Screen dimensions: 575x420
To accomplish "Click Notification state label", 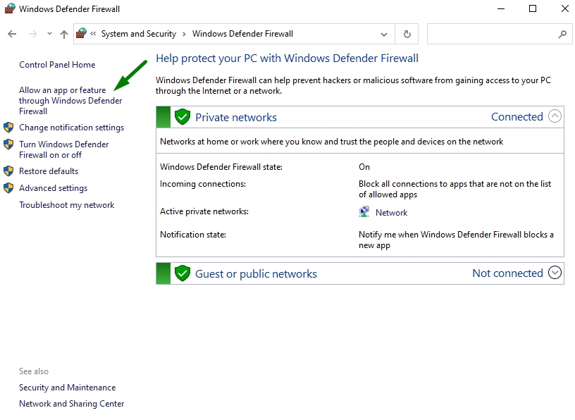I will tap(193, 235).
